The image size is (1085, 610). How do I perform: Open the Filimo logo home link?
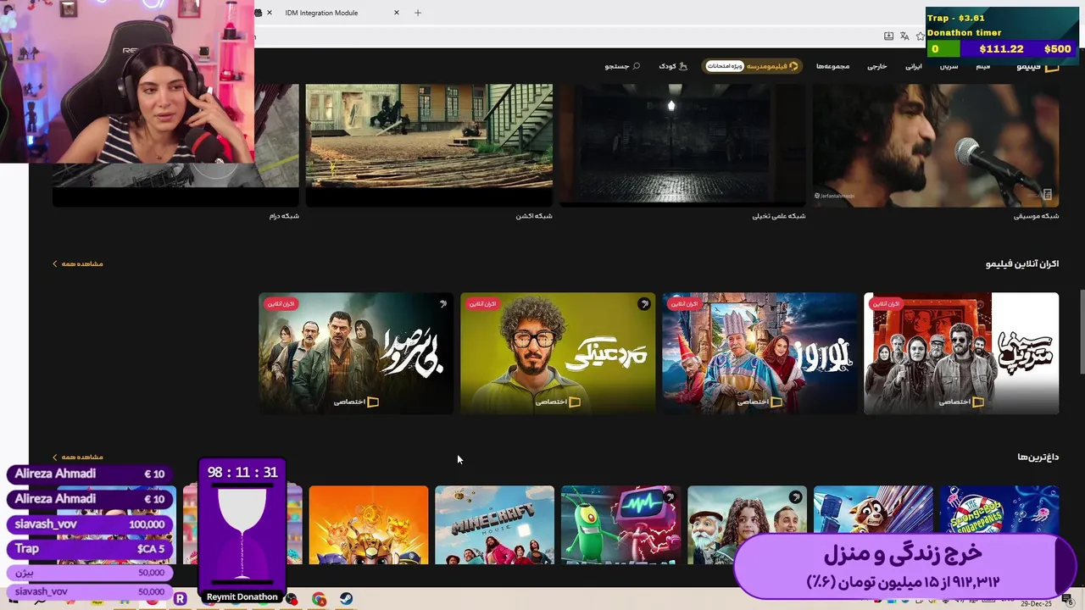(1038, 66)
